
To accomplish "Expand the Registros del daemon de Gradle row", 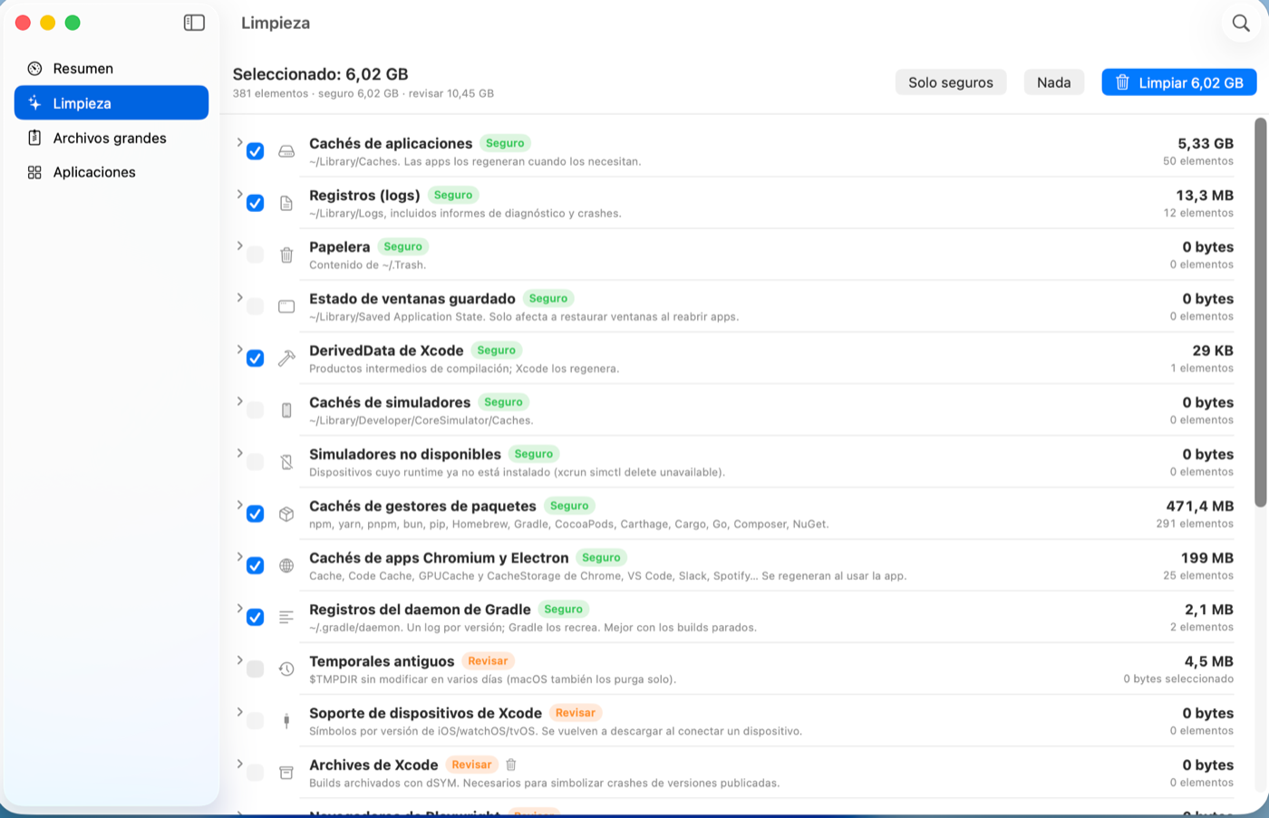I will coord(239,608).
